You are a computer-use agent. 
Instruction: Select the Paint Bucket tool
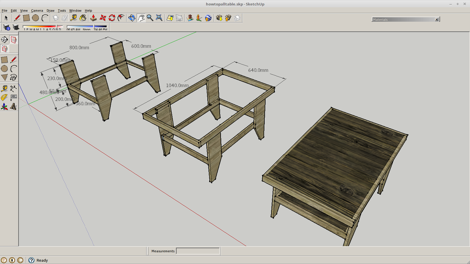tap(83, 18)
